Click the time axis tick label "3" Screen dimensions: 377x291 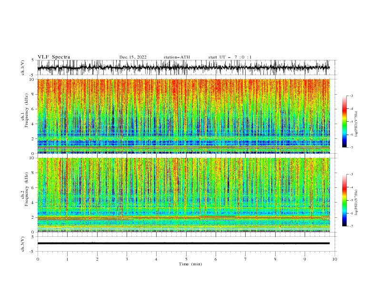(127, 259)
